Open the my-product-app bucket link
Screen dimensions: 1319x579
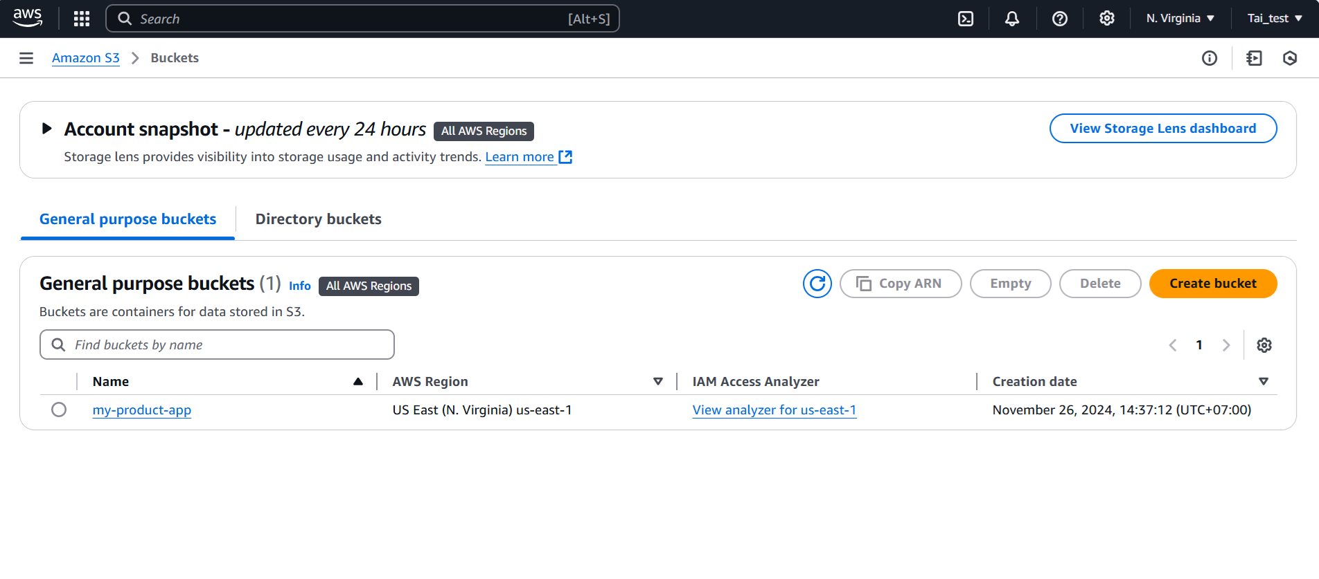click(142, 410)
